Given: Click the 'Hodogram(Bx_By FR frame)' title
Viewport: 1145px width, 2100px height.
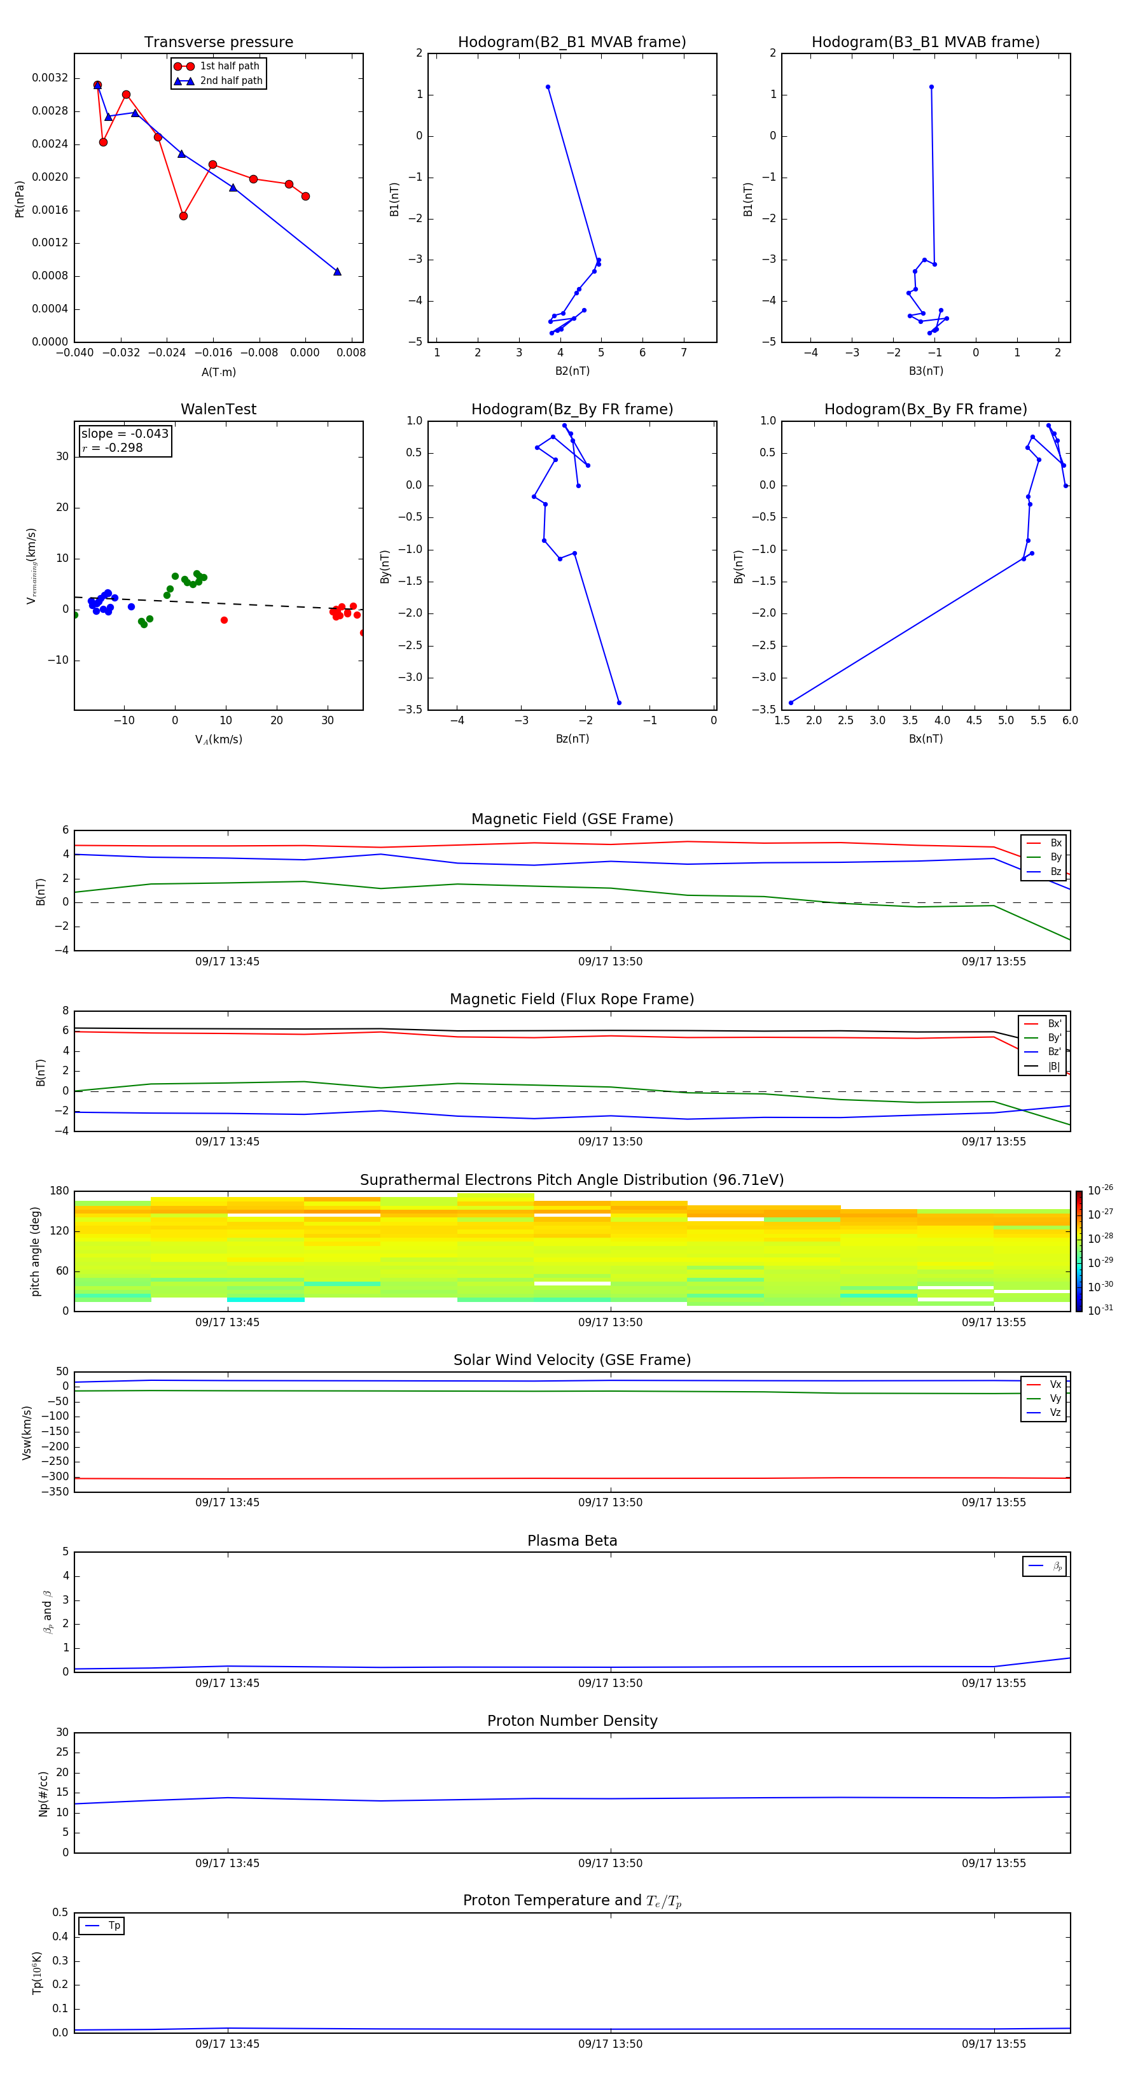Looking at the screenshot, I should [925, 409].
